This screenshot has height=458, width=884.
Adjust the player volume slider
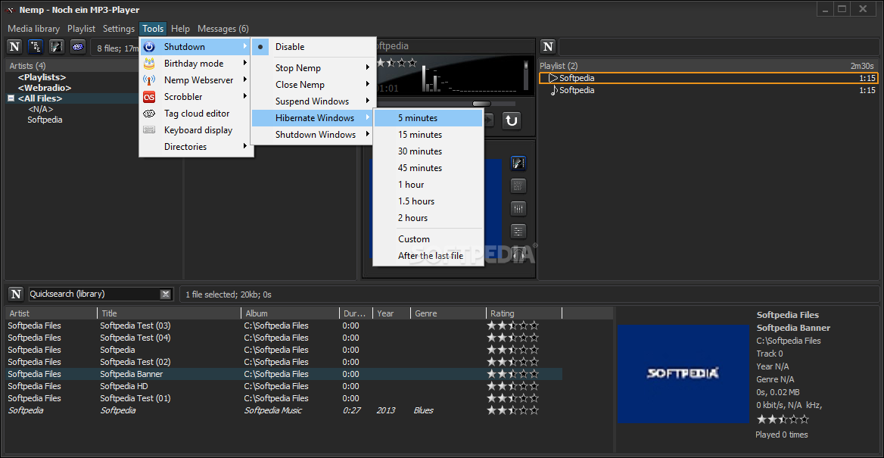[527, 75]
